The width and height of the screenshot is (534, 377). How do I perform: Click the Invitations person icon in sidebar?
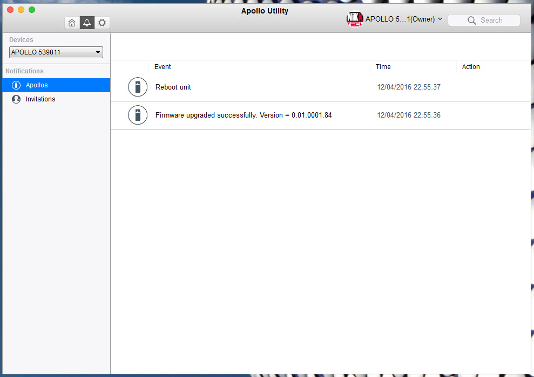(x=16, y=99)
